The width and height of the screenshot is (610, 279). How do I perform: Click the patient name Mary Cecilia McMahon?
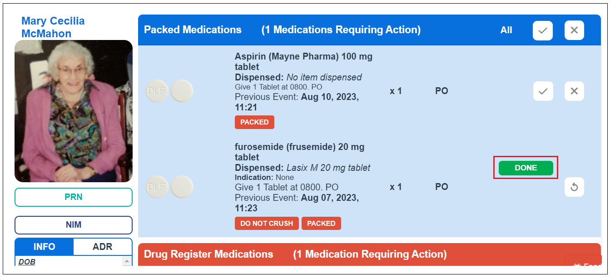click(x=53, y=27)
